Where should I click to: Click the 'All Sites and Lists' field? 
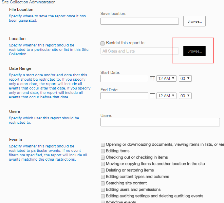139,51
